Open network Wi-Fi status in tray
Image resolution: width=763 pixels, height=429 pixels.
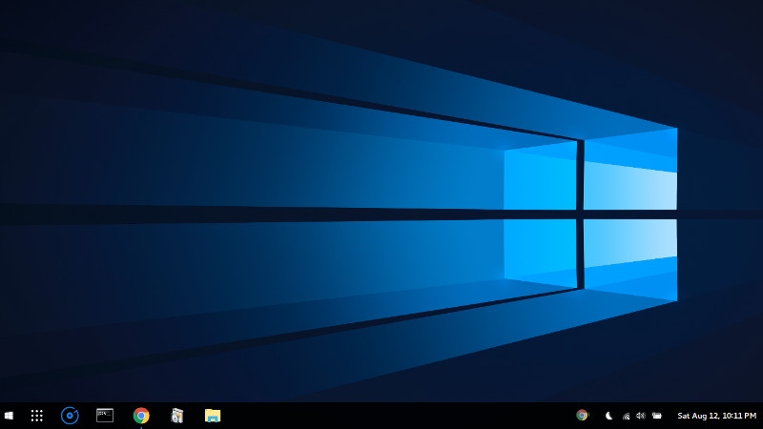pos(626,416)
